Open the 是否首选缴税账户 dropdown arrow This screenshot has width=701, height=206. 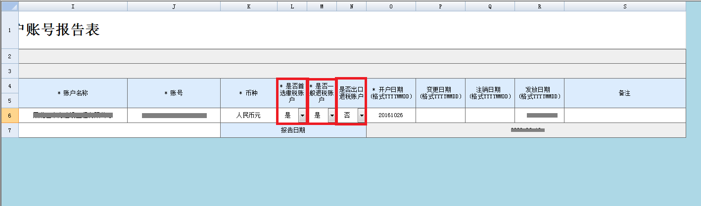click(x=302, y=116)
